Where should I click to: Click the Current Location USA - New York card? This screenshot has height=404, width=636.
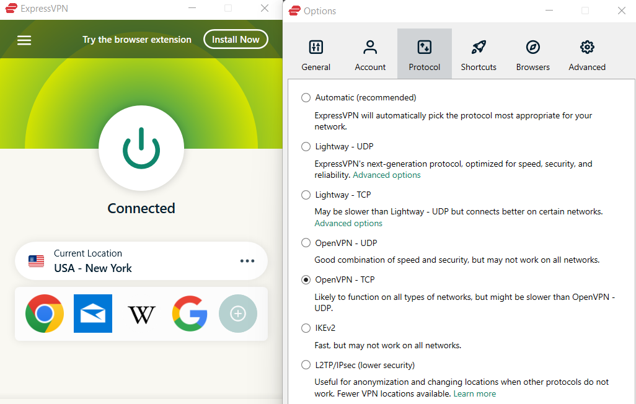click(141, 261)
